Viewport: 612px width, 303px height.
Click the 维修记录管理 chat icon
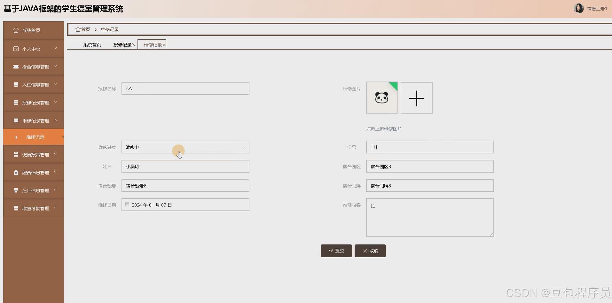16,120
